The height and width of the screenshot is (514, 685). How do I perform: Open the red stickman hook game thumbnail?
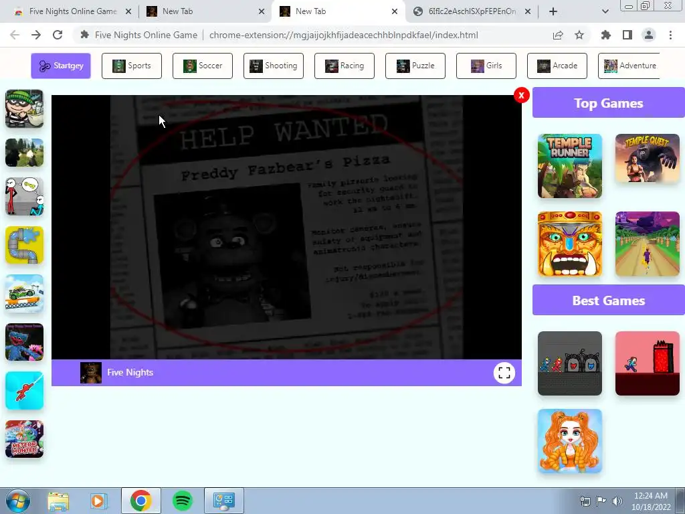pos(25,390)
